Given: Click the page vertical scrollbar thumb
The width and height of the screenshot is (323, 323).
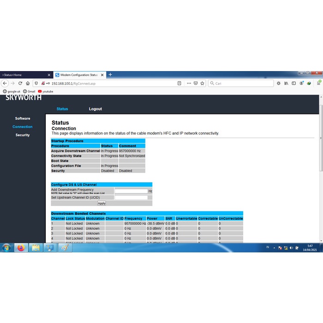Looking at the screenshot, I should (321, 138).
